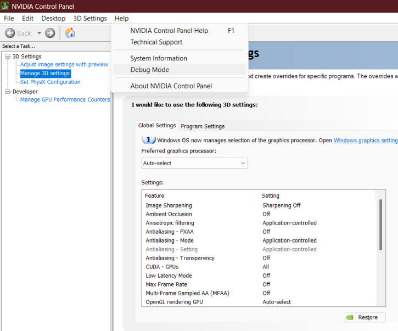Collapse the Developer tree node
Viewport: 398px width, 331px height.
(x=8, y=91)
